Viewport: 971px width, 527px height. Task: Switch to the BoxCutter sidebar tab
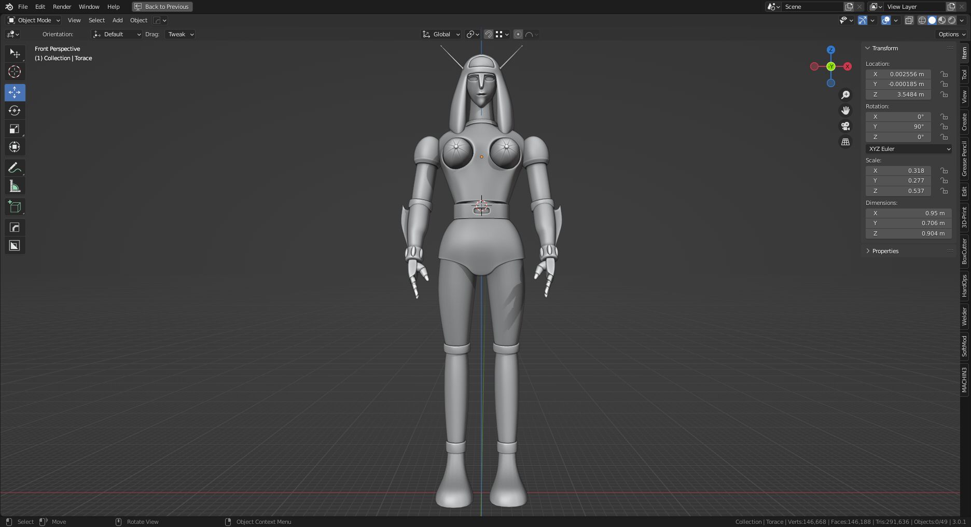pos(964,251)
